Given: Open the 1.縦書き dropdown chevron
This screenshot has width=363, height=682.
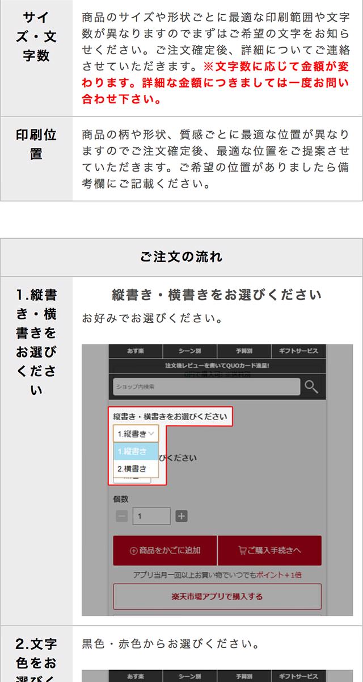Looking at the screenshot, I should pyautogui.click(x=151, y=434).
